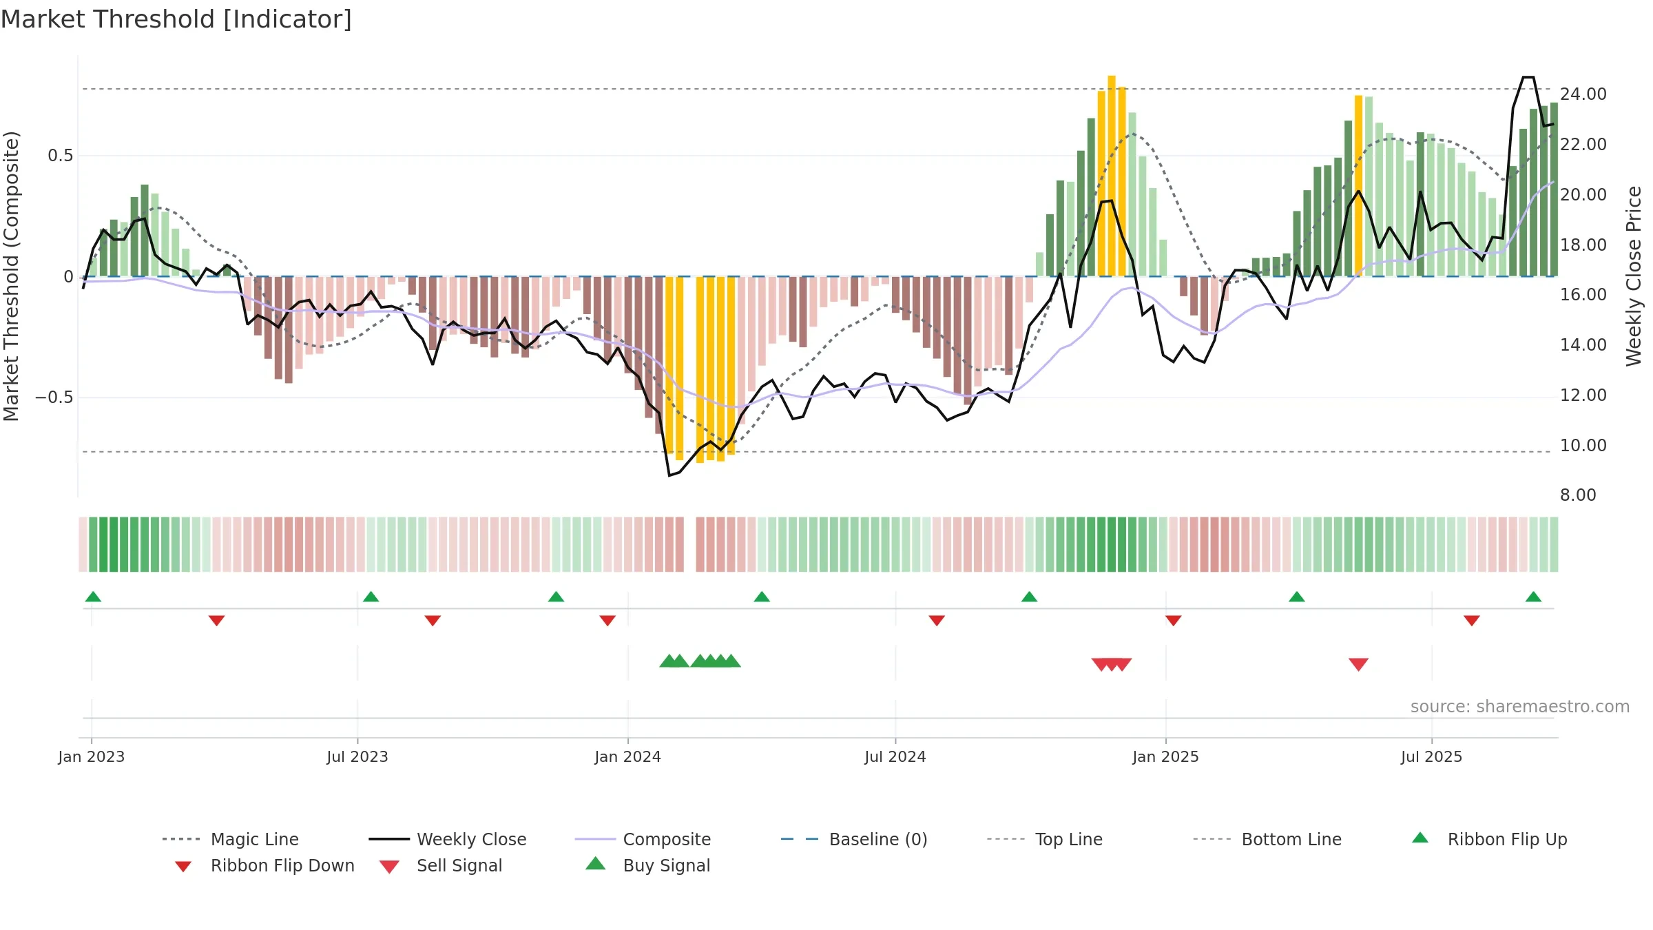Viewport: 1653px width, 930px height.
Task: Toggle the Baseline (0) legend entry
Action: (x=854, y=839)
